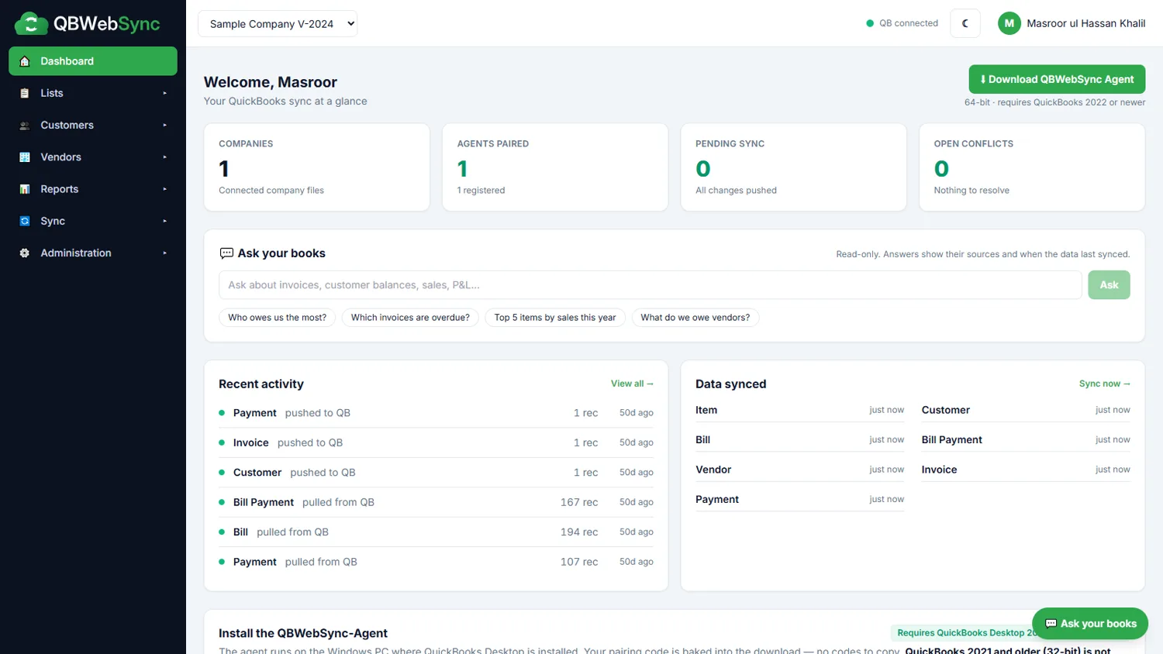Select 'Which invoices are overdue?' suggestion

pyautogui.click(x=410, y=318)
